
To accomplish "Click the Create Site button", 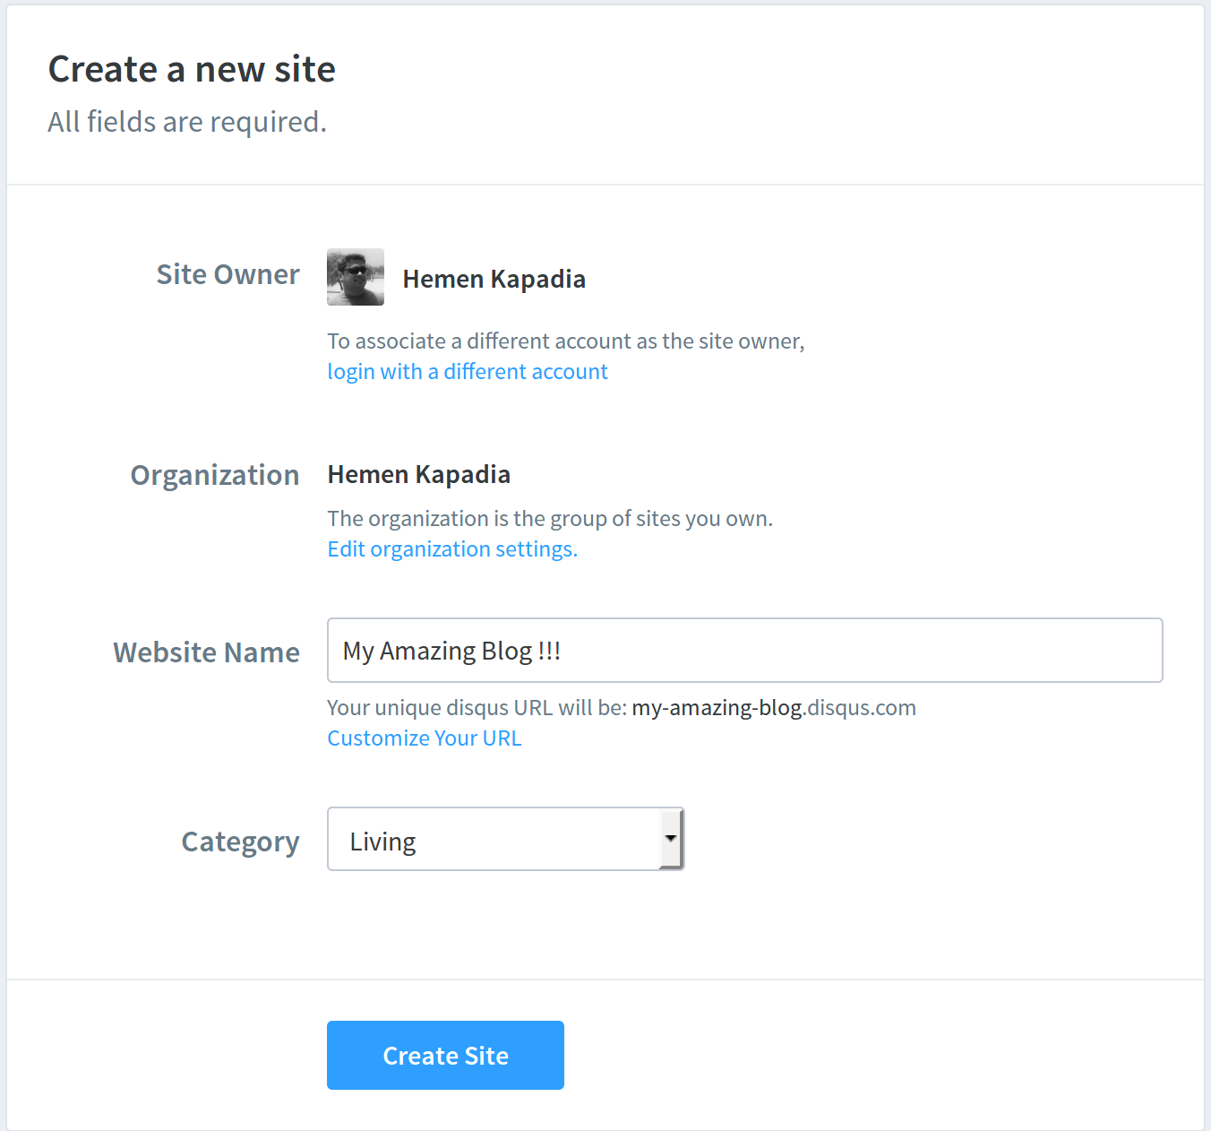I will pos(445,1056).
